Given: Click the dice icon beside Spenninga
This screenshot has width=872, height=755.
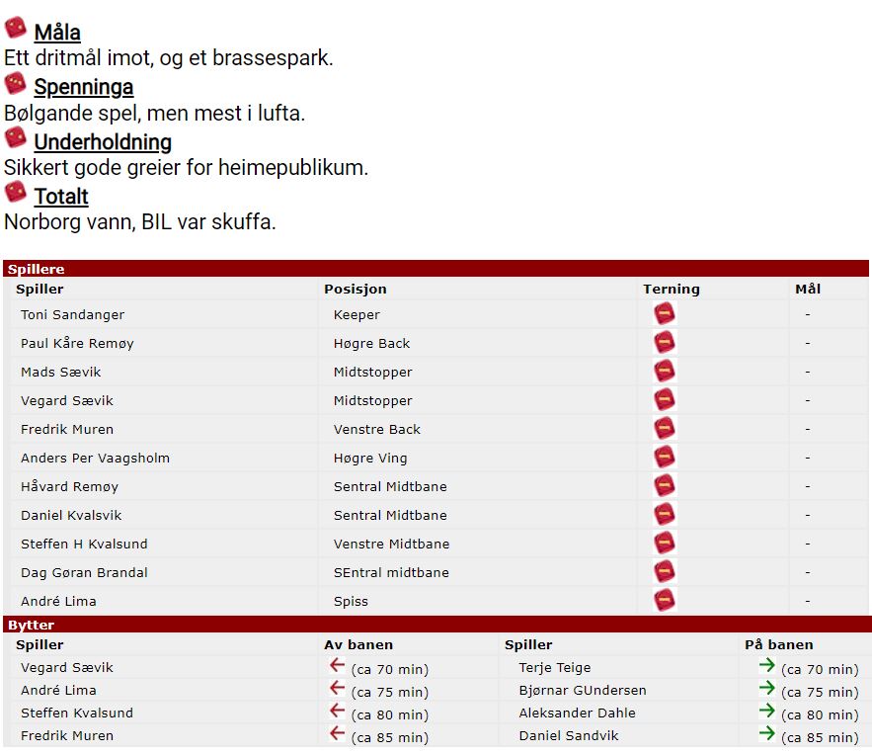Looking at the screenshot, I should pos(16,83).
